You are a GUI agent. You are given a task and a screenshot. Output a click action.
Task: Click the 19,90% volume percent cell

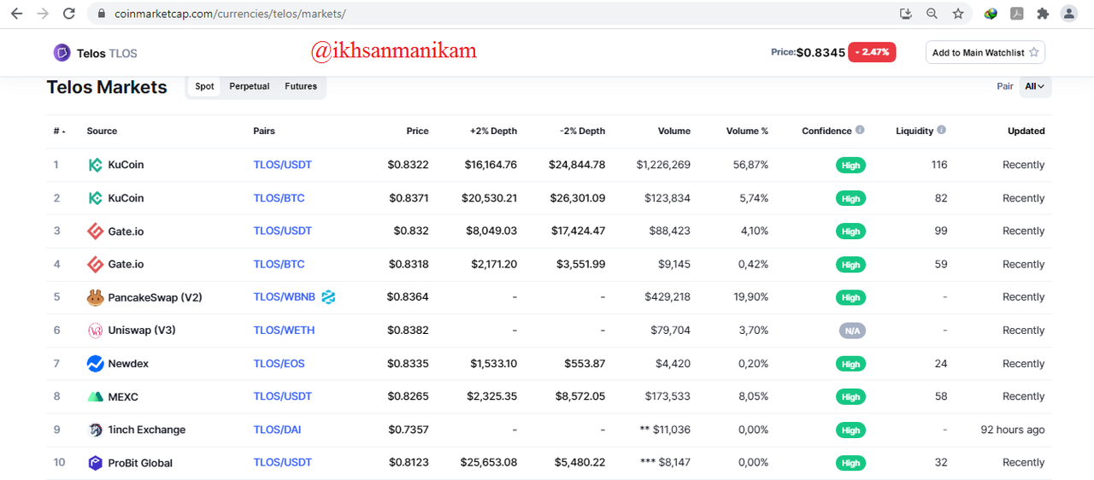pyautogui.click(x=750, y=297)
